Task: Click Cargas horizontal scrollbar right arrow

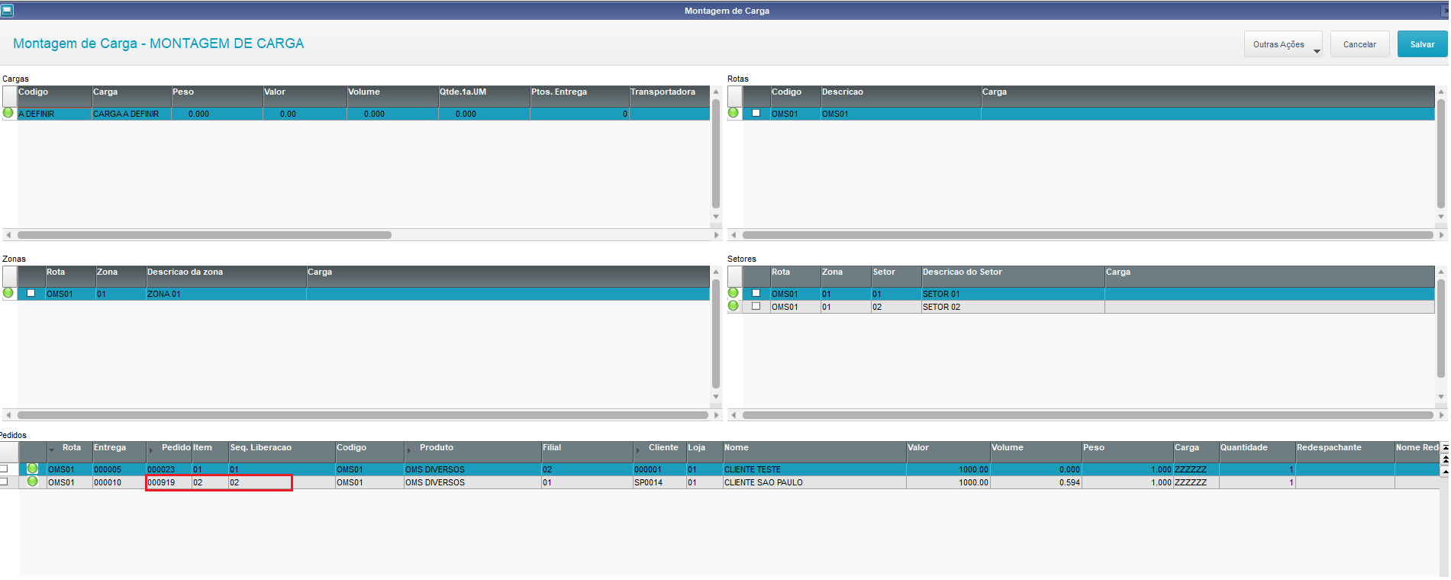Action: point(717,235)
